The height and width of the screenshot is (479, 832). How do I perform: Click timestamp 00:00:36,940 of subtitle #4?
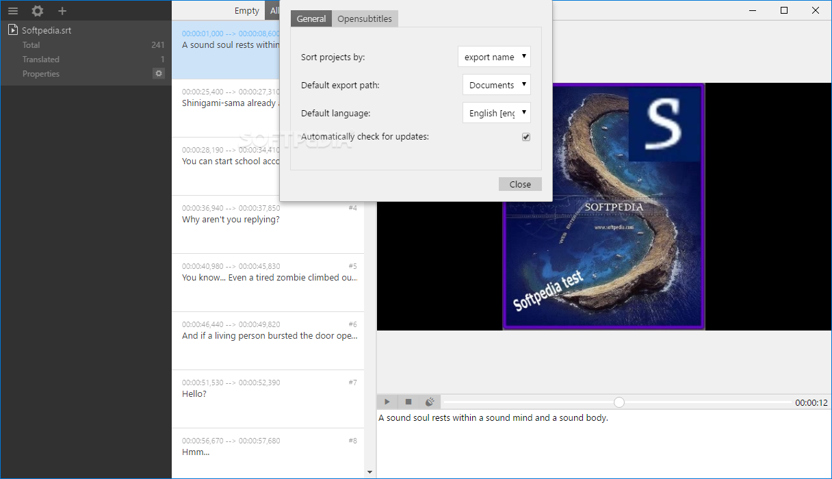click(203, 208)
